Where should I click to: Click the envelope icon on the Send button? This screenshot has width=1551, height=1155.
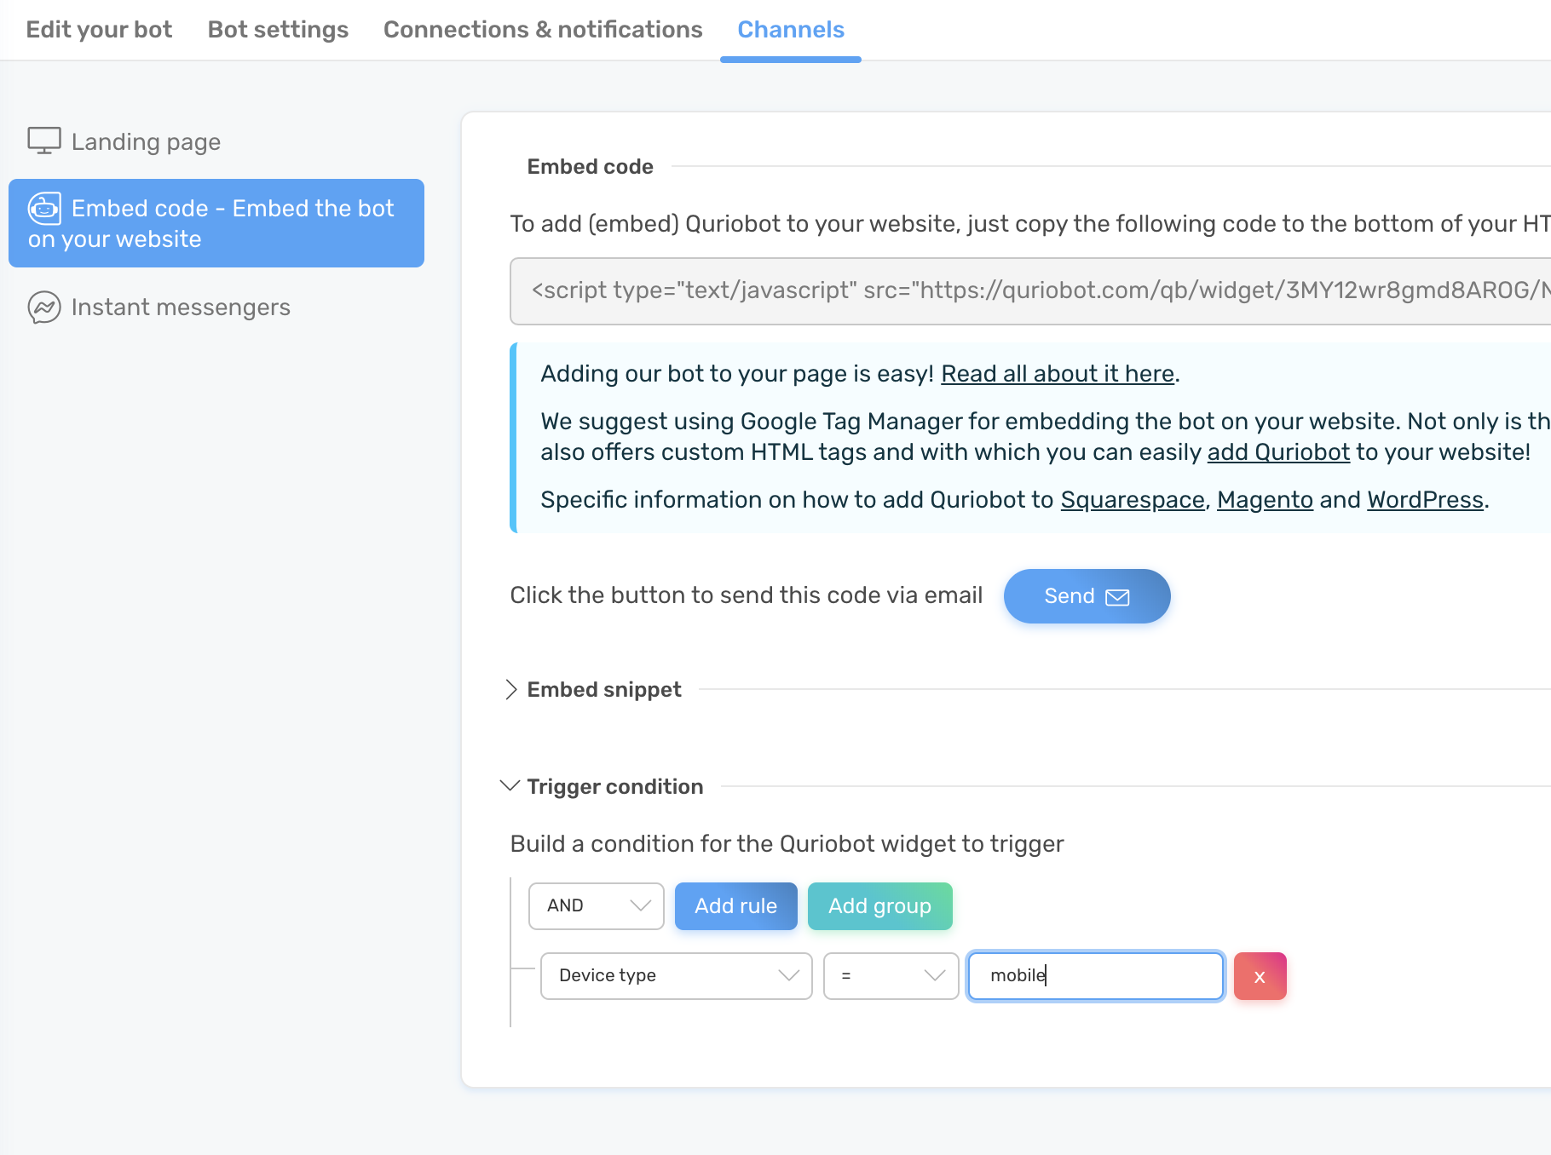[x=1117, y=596]
